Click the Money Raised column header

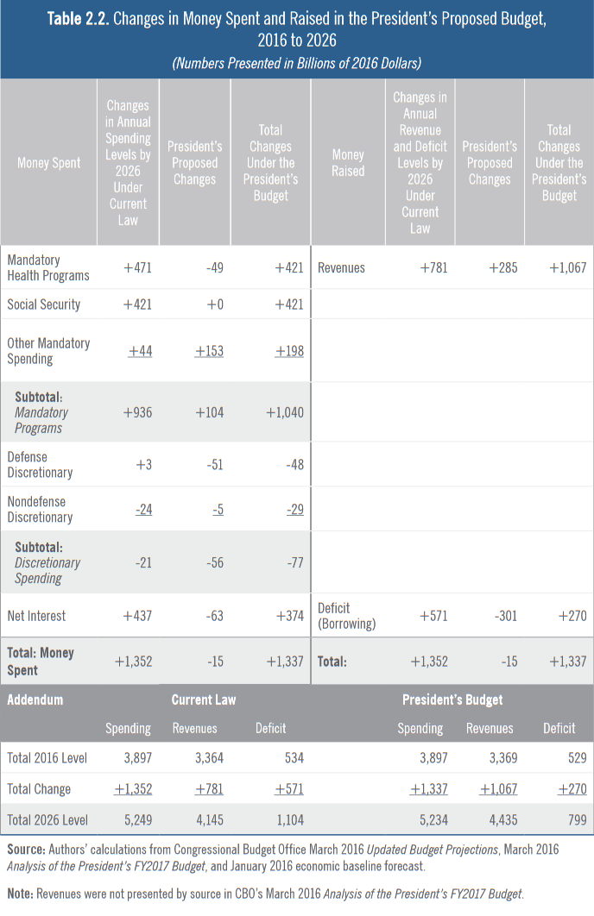348,163
